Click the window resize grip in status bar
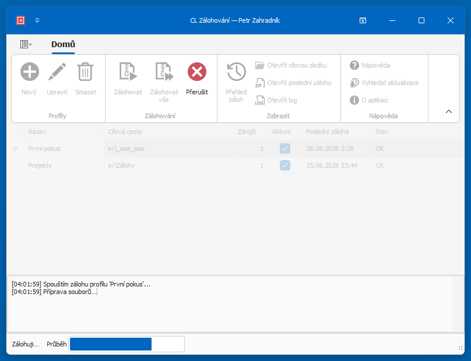The width and height of the screenshot is (471, 361). tap(460, 348)
